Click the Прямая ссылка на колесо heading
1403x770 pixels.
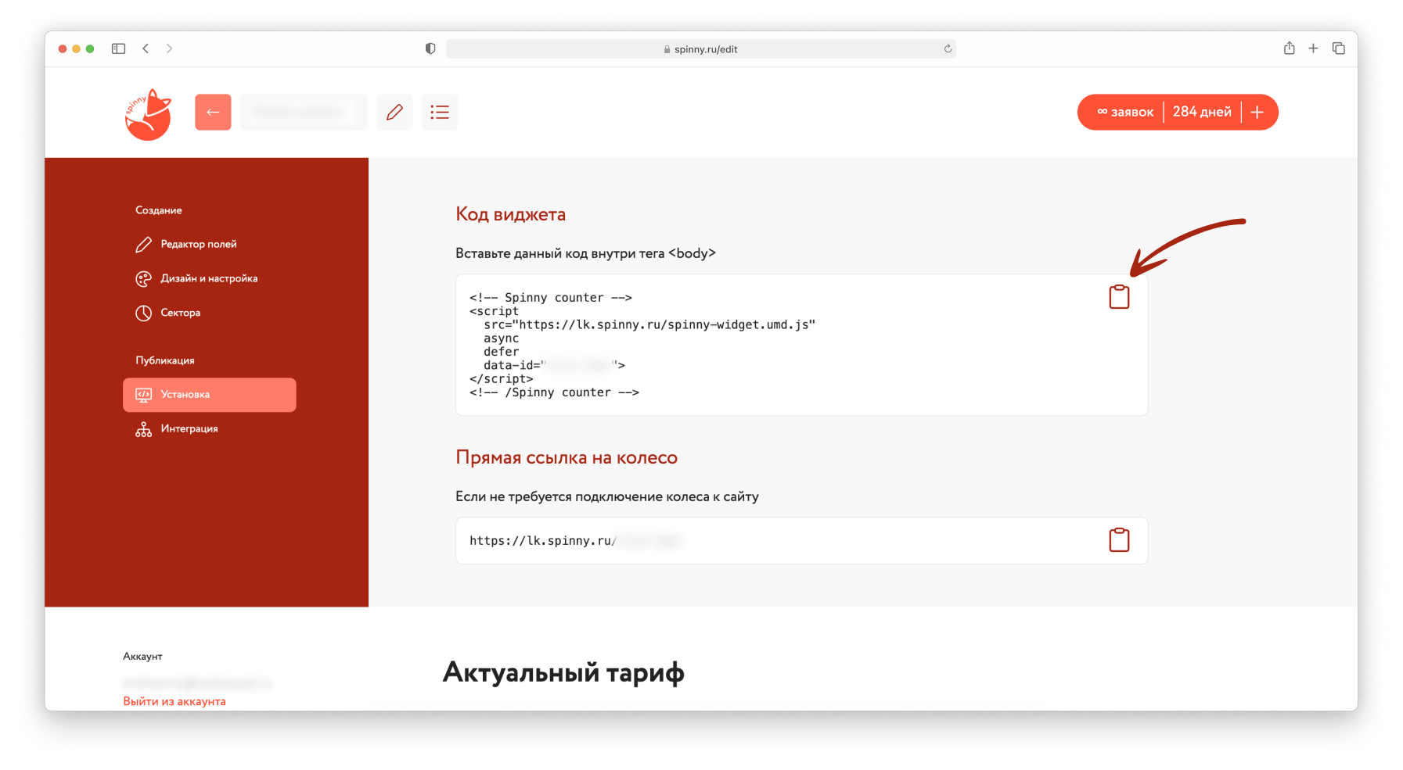(x=567, y=457)
